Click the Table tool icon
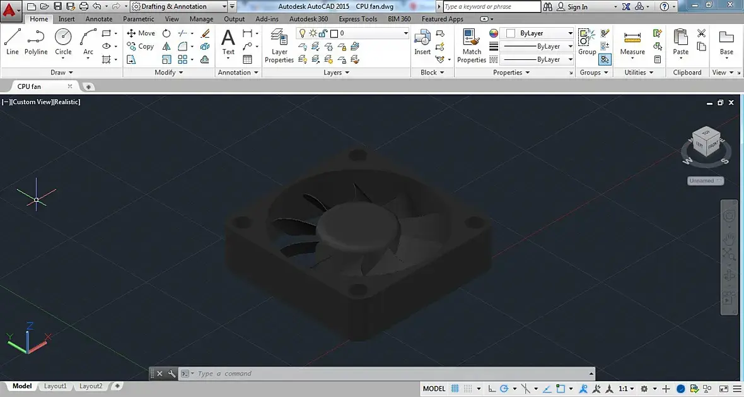744x397 pixels. pos(247,59)
